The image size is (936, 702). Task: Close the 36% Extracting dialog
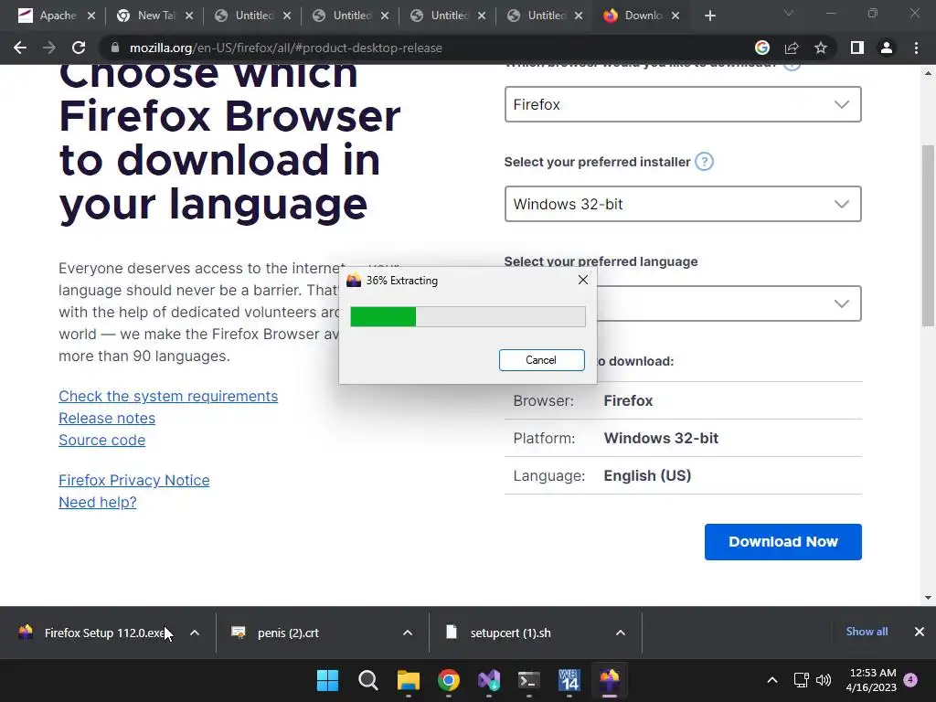tap(583, 280)
